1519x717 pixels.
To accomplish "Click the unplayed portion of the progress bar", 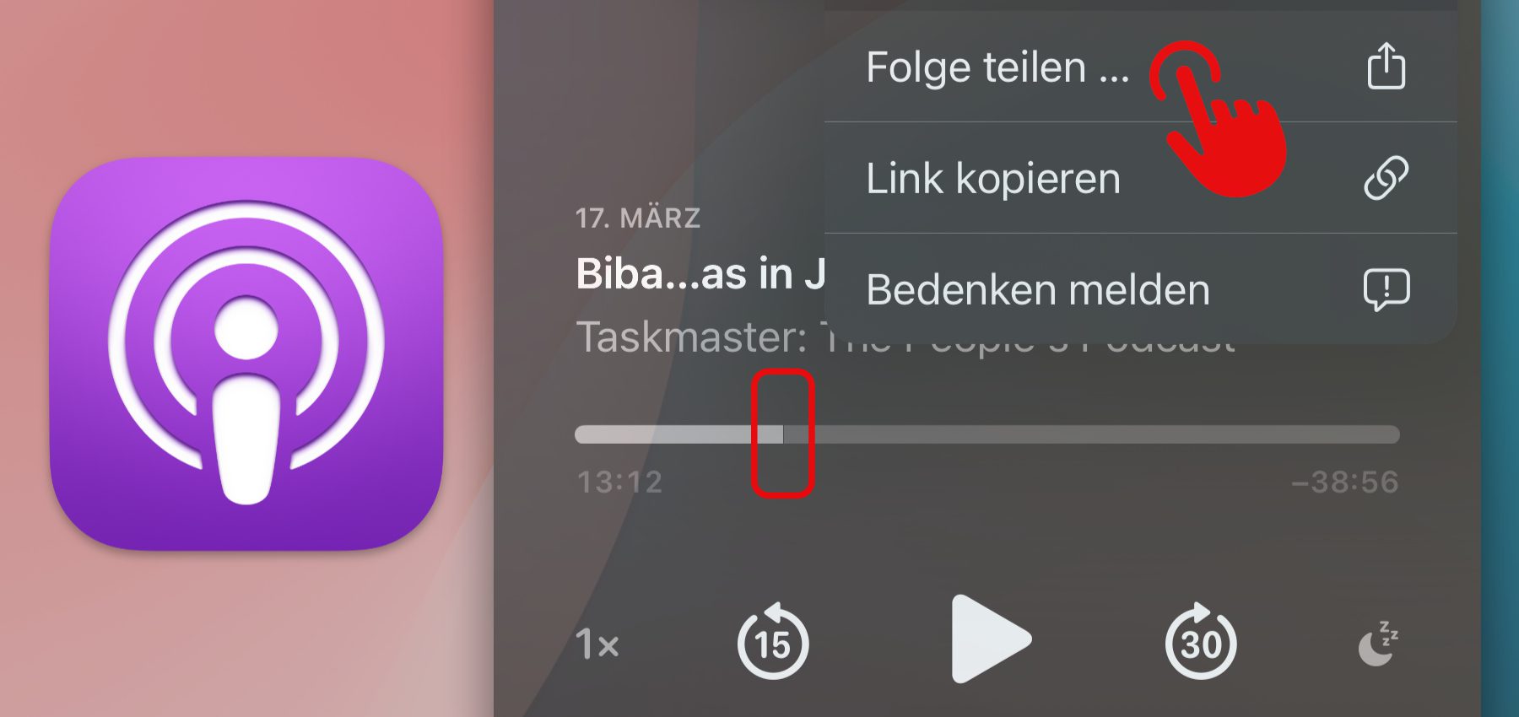I will pyautogui.click(x=1091, y=434).
